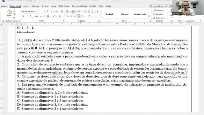Open the Ajuda tab
This screenshot has height=115, width=204.
pos(108,6)
